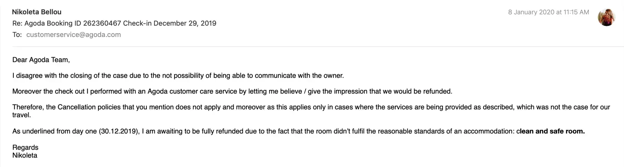Click the bold "clean and safe room." text
This screenshot has height=167, width=624.
[551, 131]
